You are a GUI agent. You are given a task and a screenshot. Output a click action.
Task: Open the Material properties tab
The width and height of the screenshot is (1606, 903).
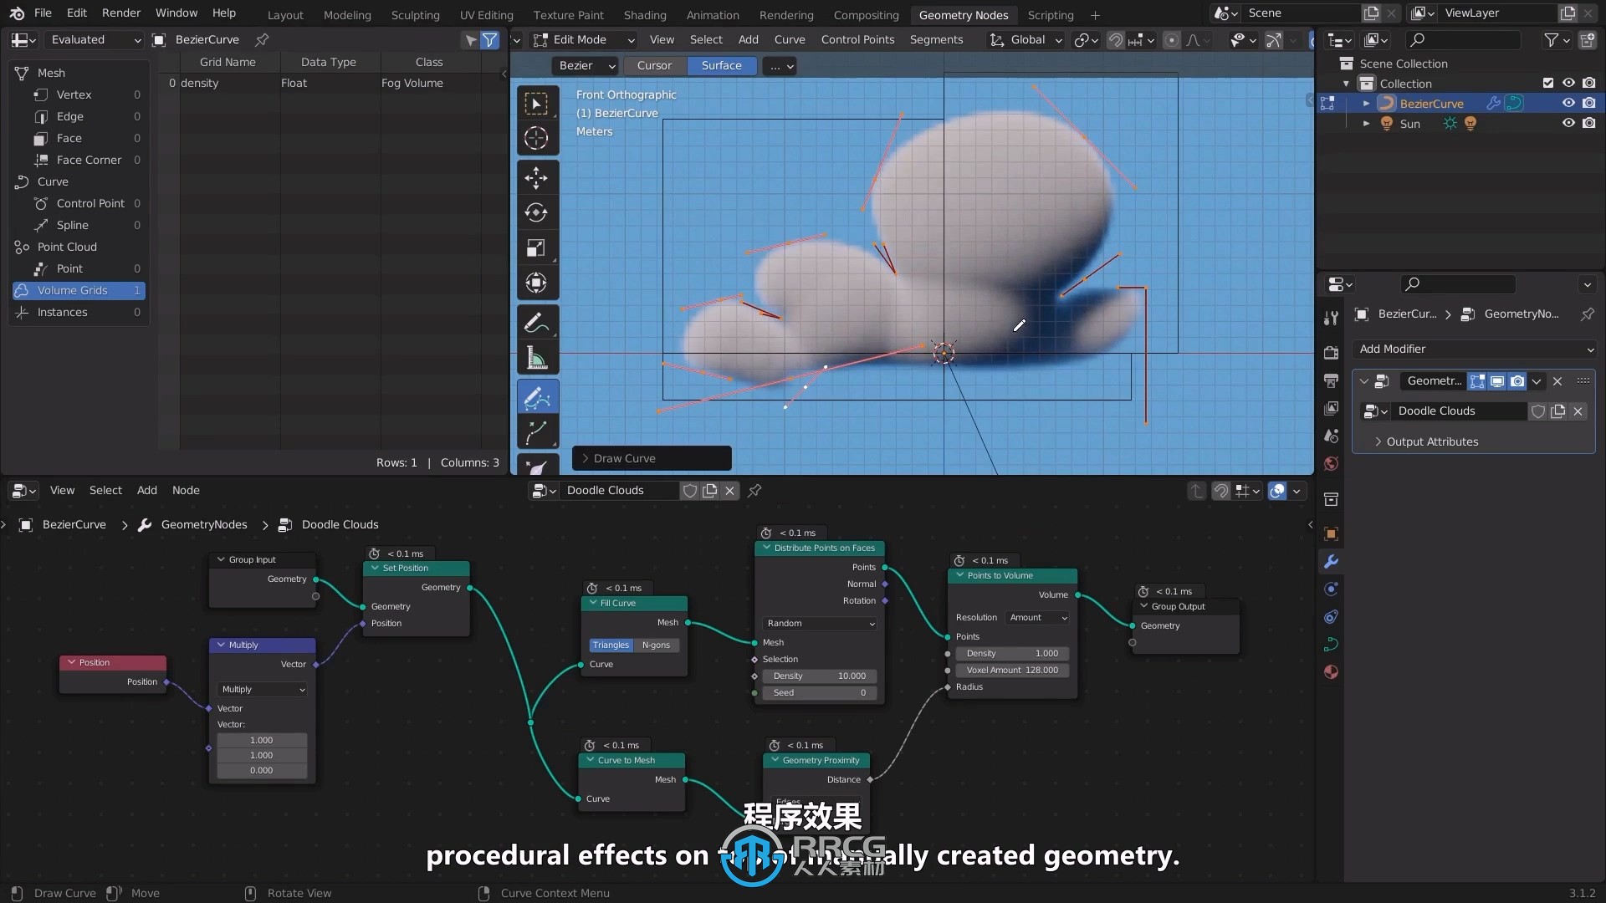[x=1331, y=671]
